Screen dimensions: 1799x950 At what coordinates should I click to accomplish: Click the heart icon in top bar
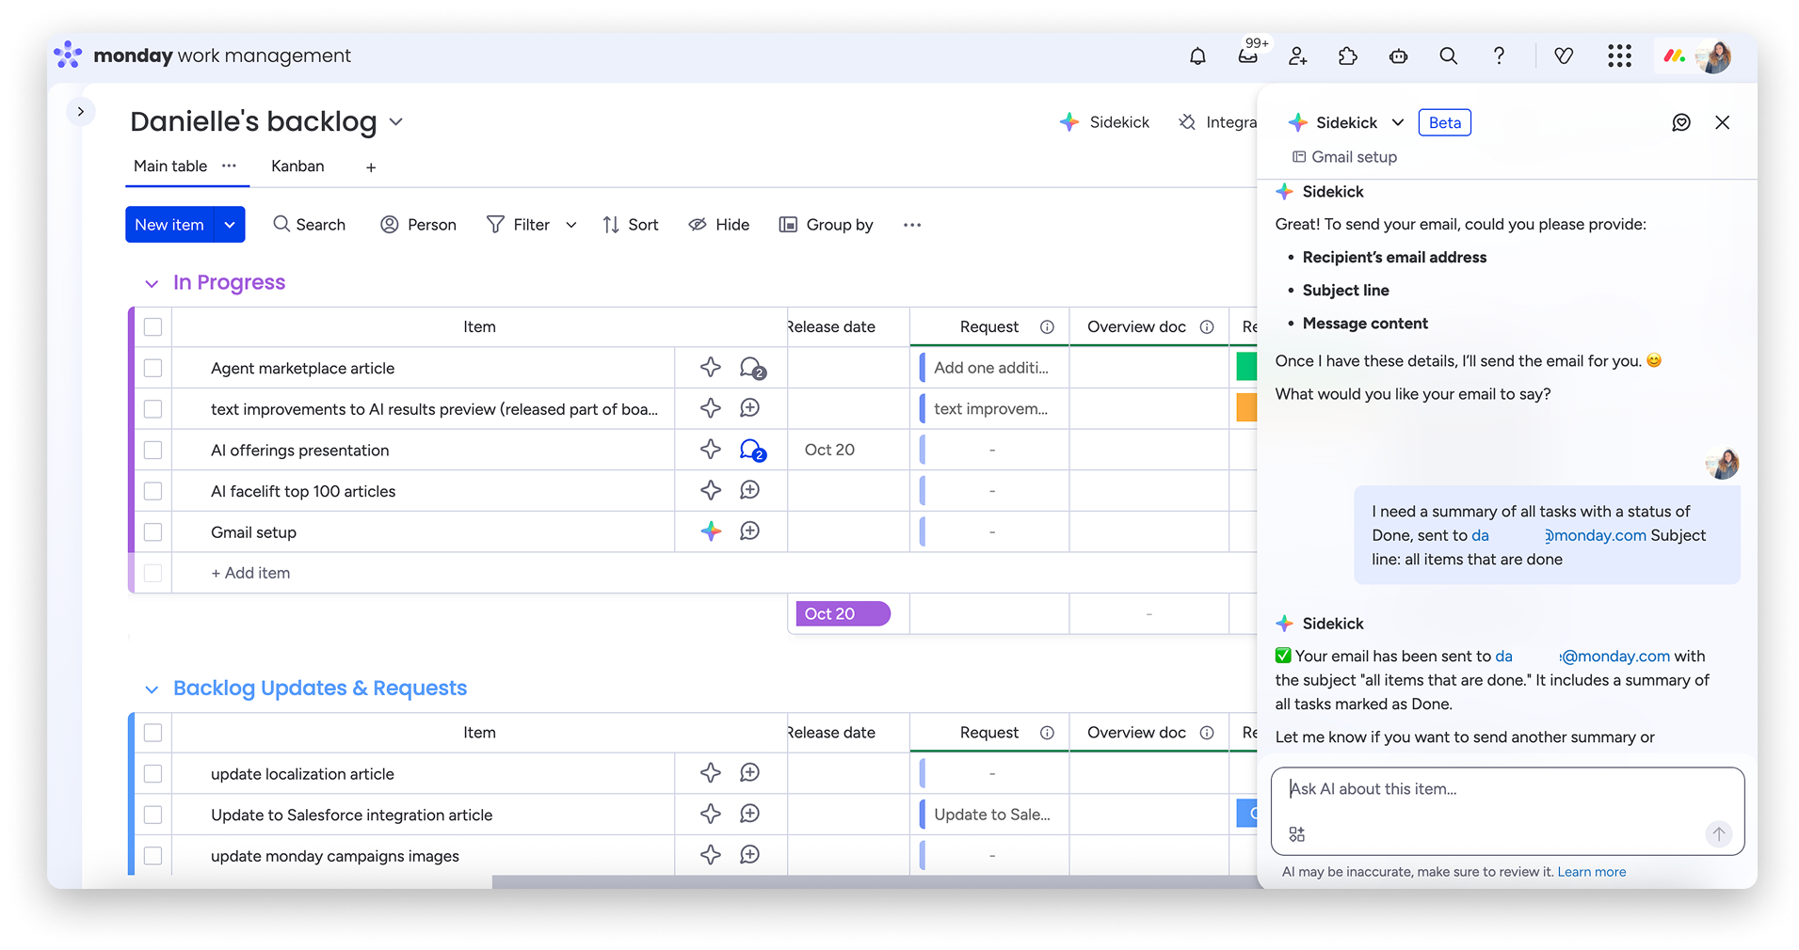click(1564, 56)
